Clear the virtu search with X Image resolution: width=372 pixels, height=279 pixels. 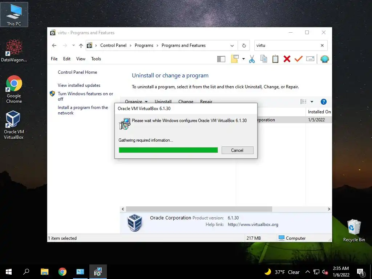(x=322, y=45)
